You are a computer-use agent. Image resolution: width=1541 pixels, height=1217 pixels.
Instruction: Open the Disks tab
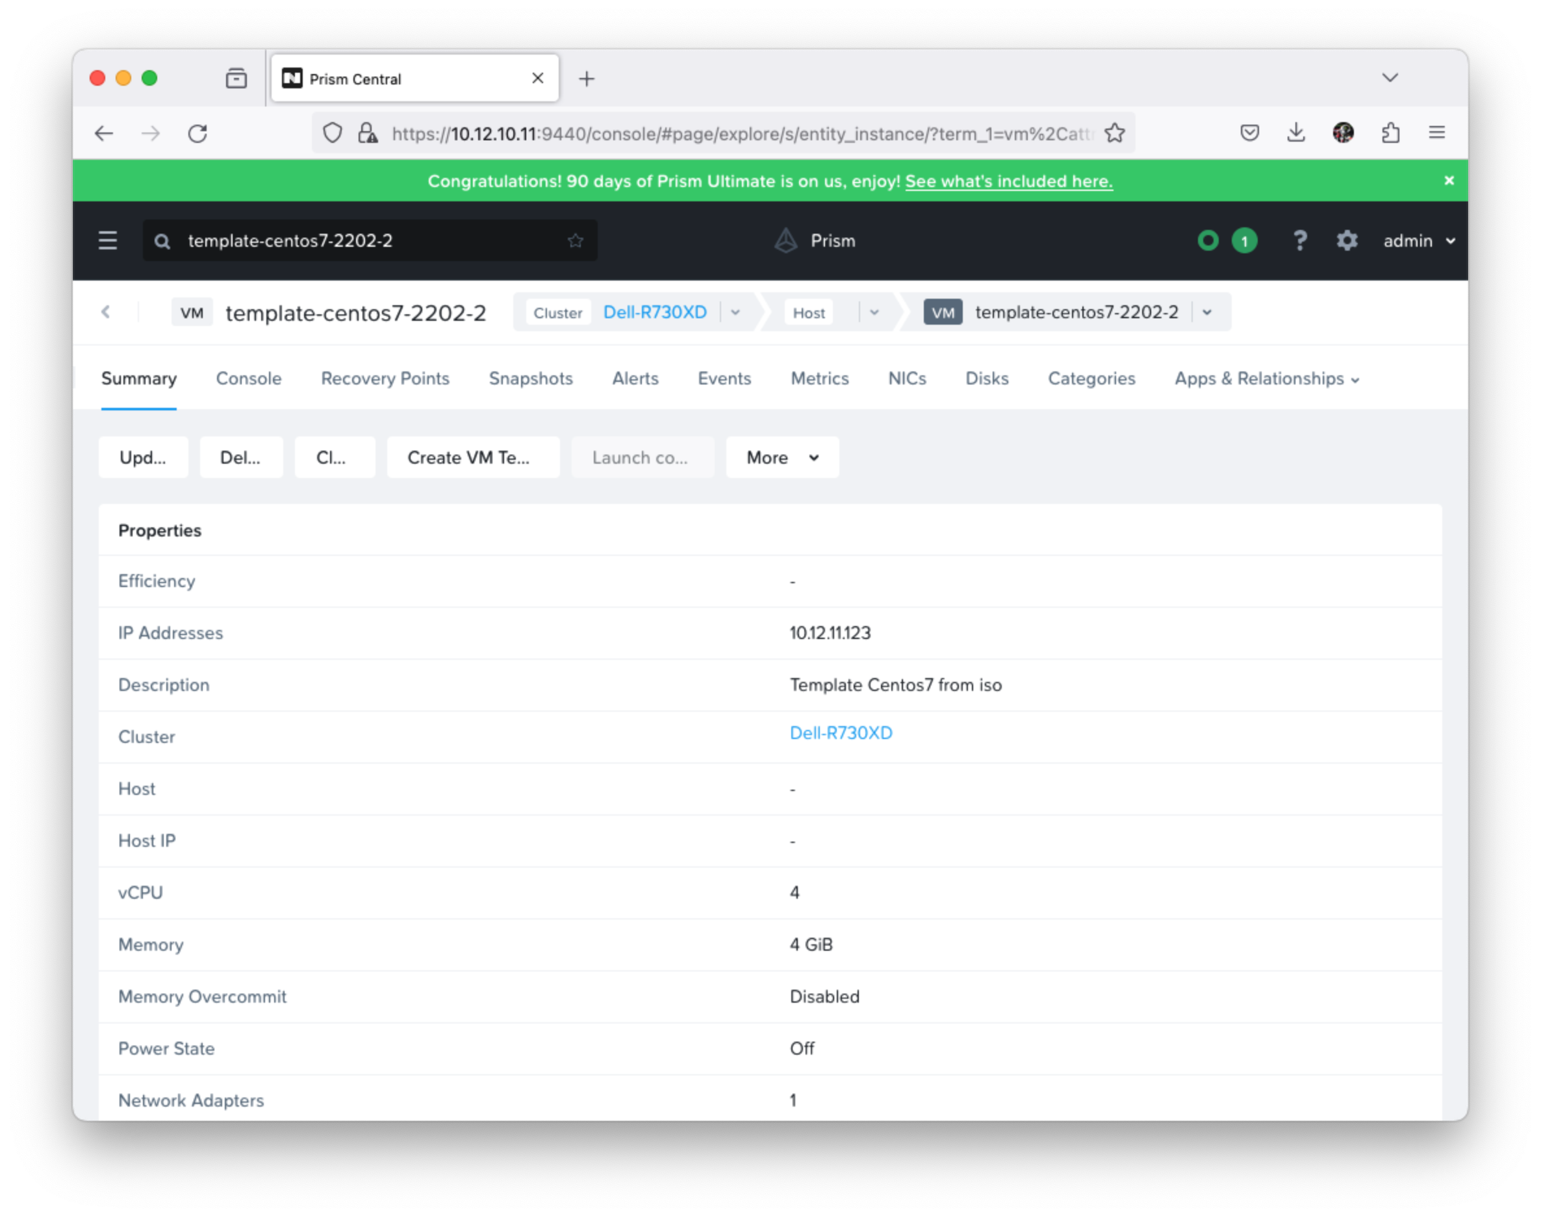[x=986, y=379]
